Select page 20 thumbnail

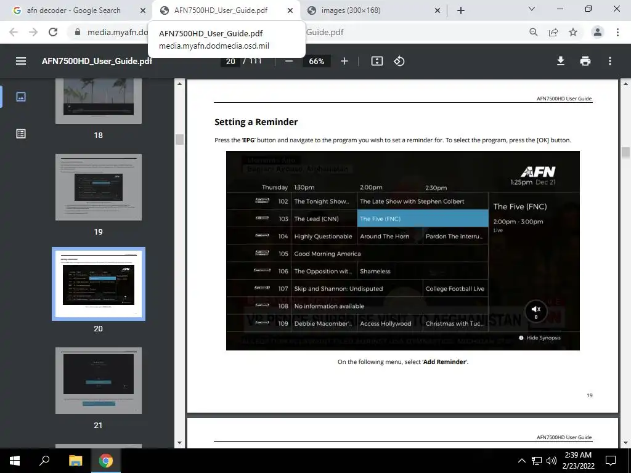click(99, 284)
